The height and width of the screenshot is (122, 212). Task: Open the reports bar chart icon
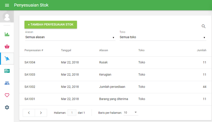(x=7, y=34)
